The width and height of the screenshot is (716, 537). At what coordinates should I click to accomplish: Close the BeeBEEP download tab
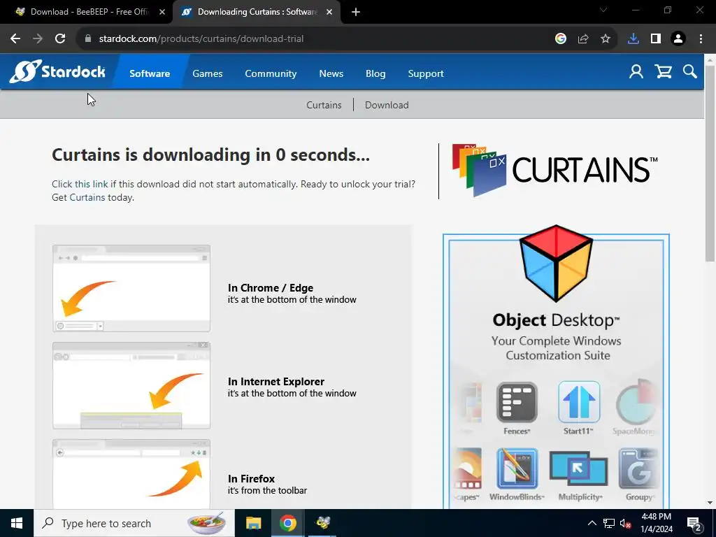tap(162, 13)
